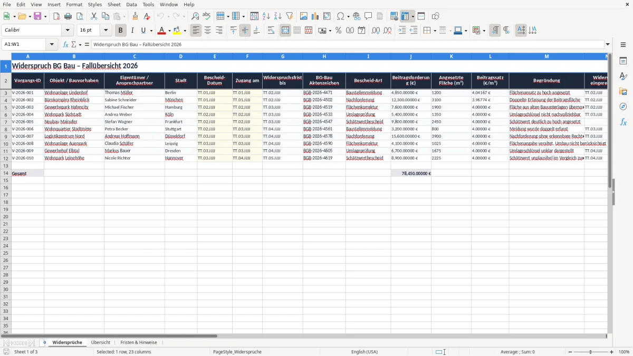633x356 pixels.
Task: Open the Font Size dropdown
Action: 105,31
